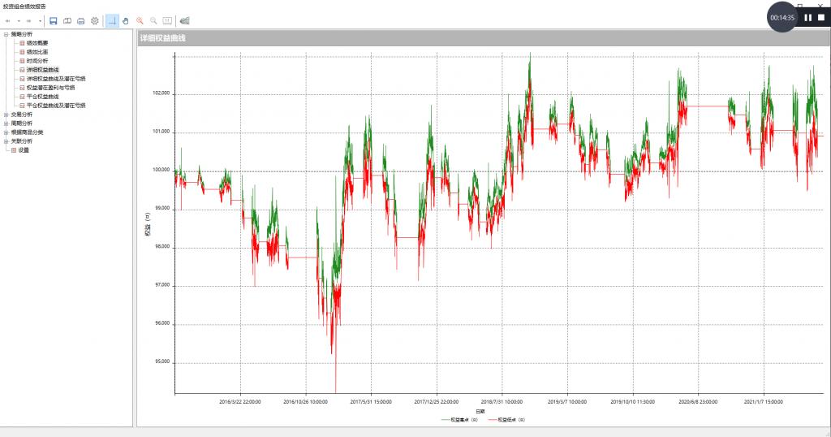Viewport: 831px width, 437px height.
Task: Stop the screen recording
Action: 821,18
